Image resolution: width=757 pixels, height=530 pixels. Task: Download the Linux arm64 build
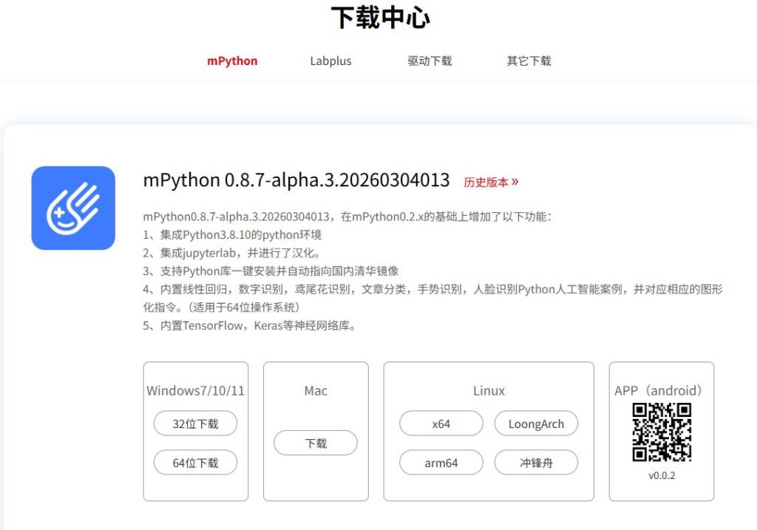point(441,463)
